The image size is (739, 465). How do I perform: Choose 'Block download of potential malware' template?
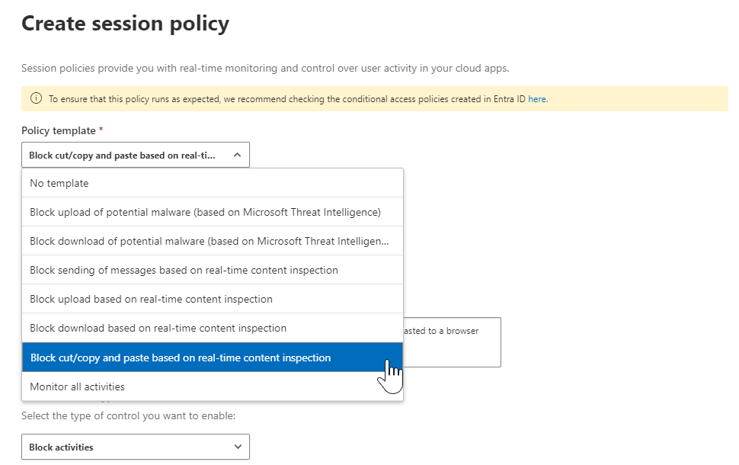pos(213,241)
